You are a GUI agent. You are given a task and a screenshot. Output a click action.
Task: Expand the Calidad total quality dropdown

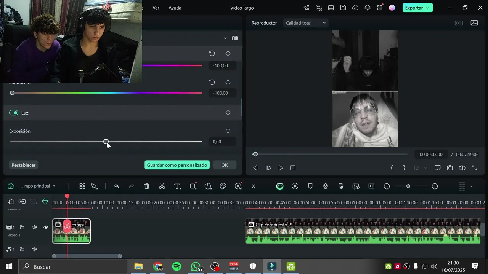306,23
